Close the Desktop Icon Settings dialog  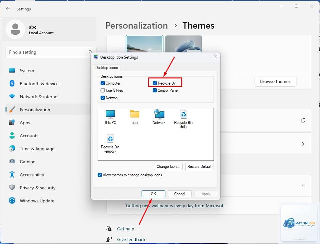pos(216,57)
